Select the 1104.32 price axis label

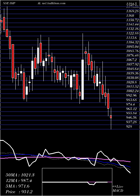[x=132, y=42]
